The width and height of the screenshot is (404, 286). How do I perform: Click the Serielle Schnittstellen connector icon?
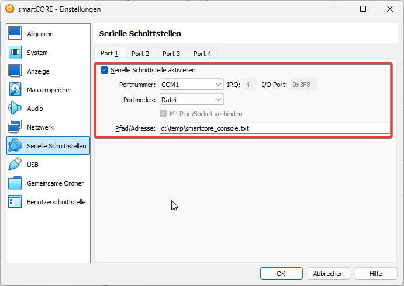point(15,145)
